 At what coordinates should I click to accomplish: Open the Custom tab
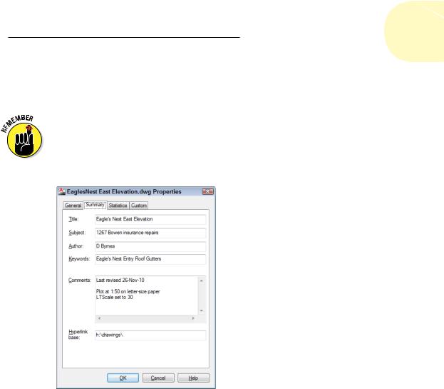139,206
